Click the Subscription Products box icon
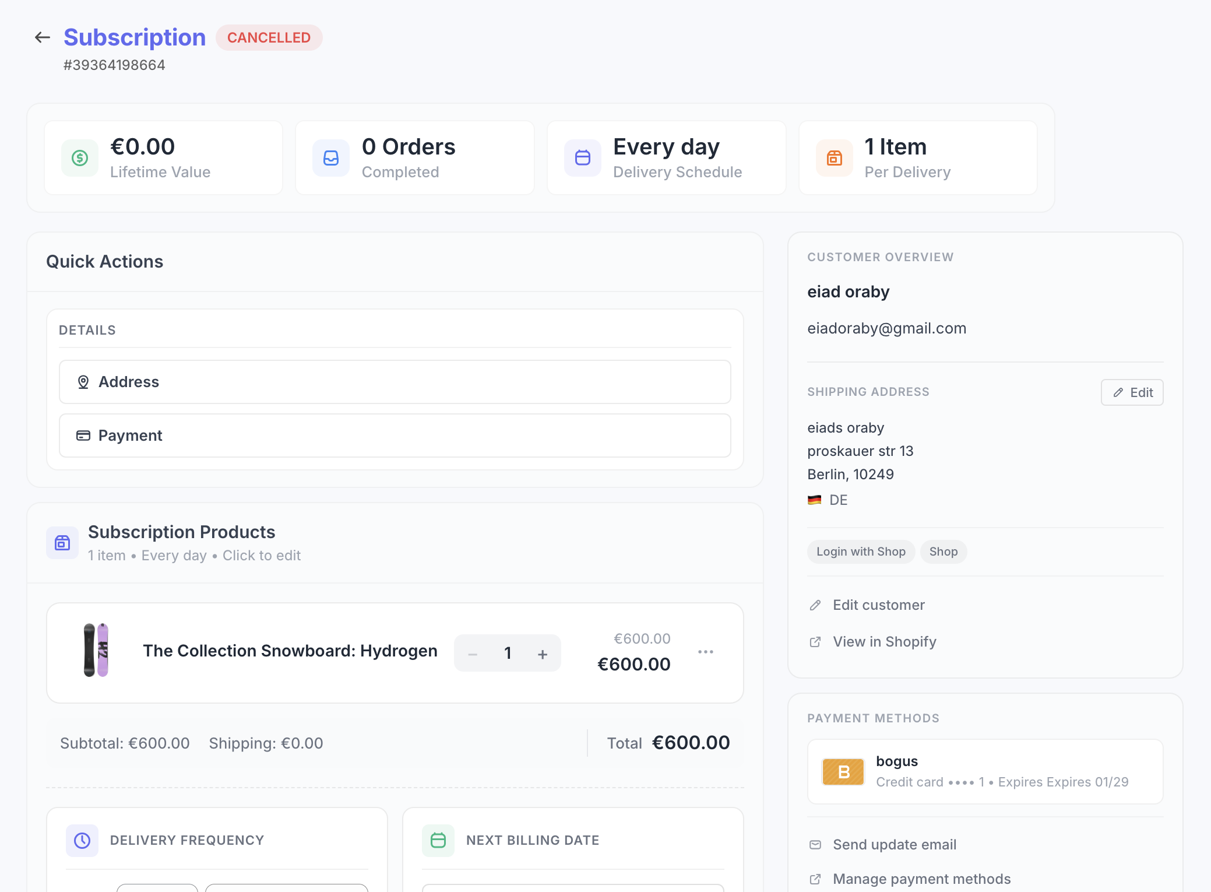The image size is (1211, 892). coord(62,543)
